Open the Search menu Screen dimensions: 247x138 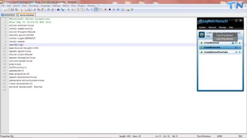16,6
